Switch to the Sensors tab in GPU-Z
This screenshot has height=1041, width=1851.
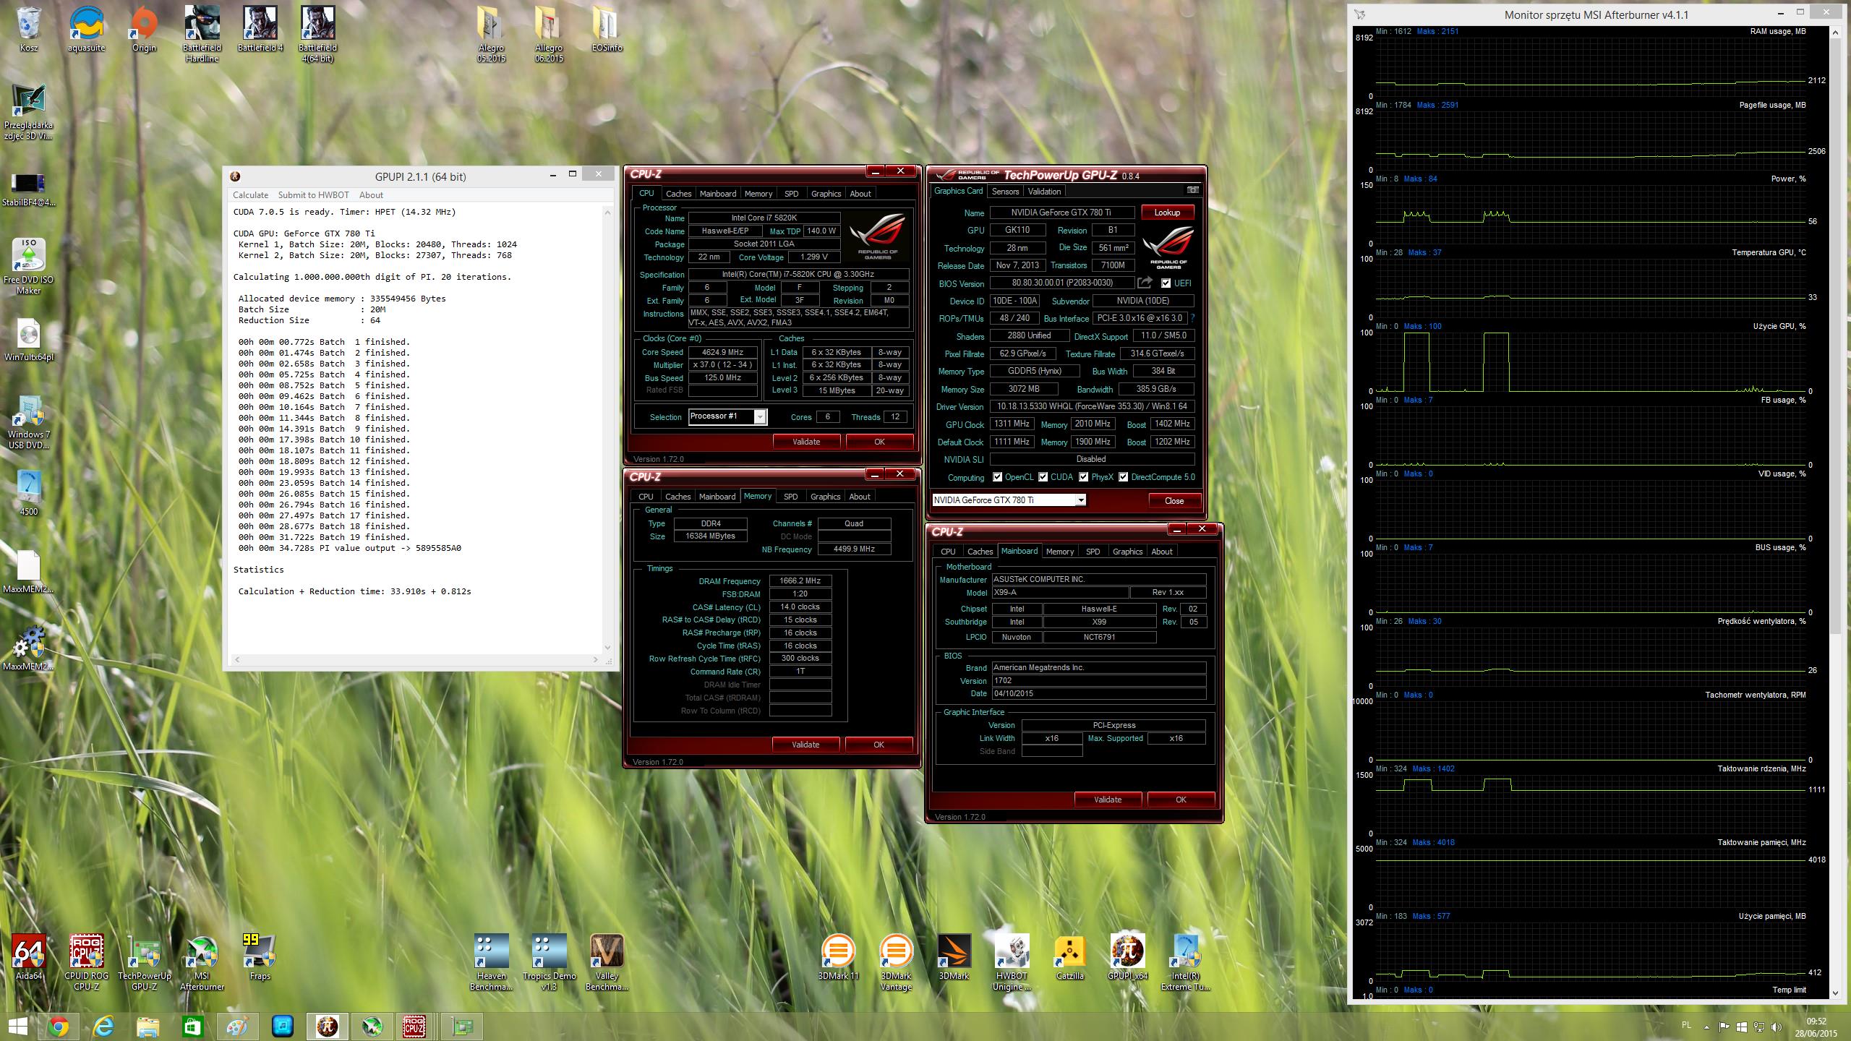click(x=1005, y=192)
